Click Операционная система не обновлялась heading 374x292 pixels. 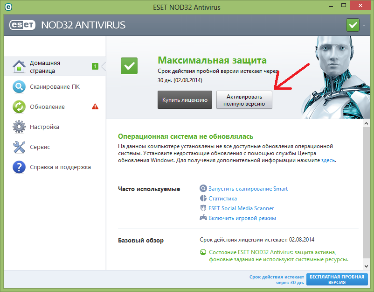(186, 136)
